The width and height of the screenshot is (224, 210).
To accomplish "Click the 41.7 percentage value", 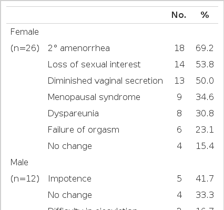I will click(205, 178).
